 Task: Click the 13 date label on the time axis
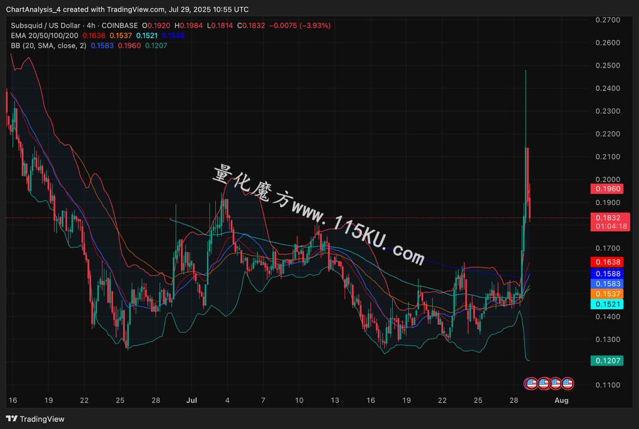point(334,400)
